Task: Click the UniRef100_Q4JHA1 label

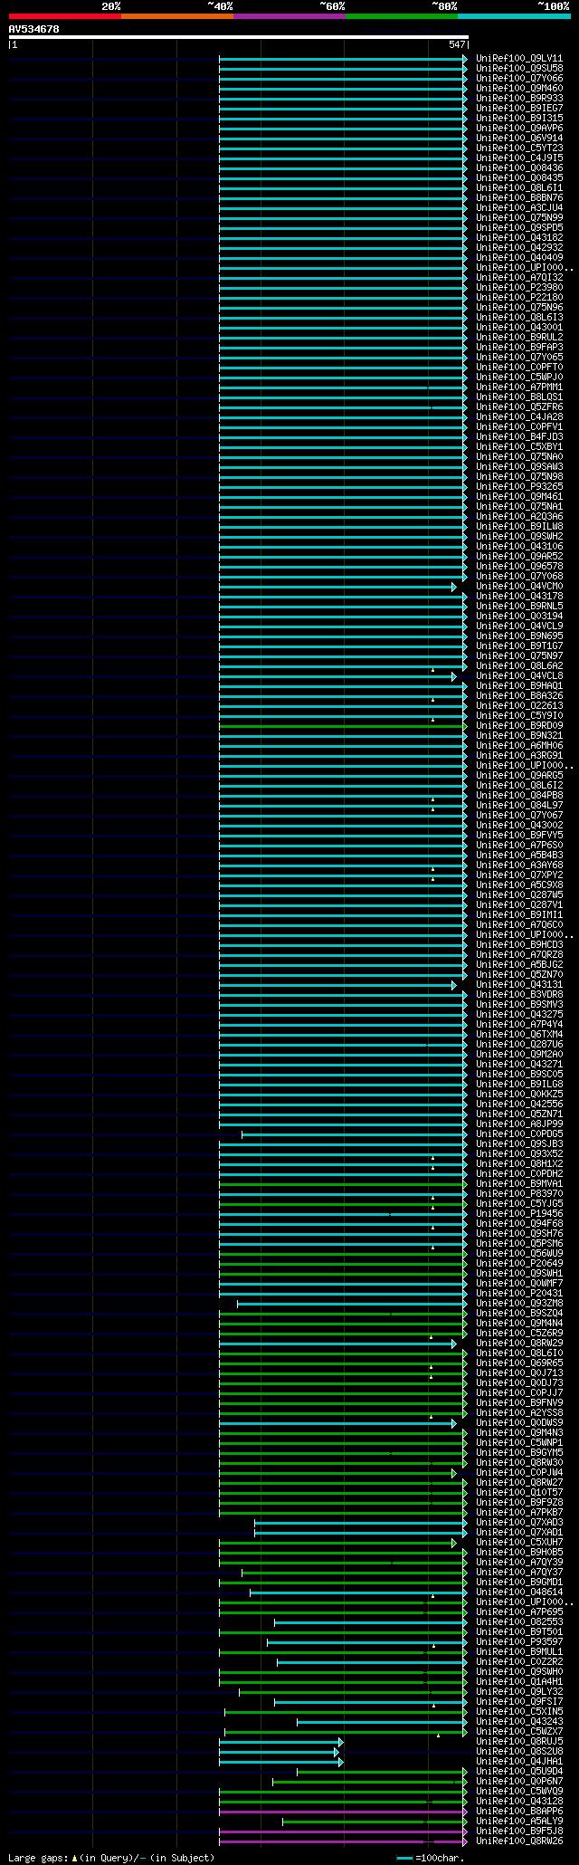Action: 519,1761
